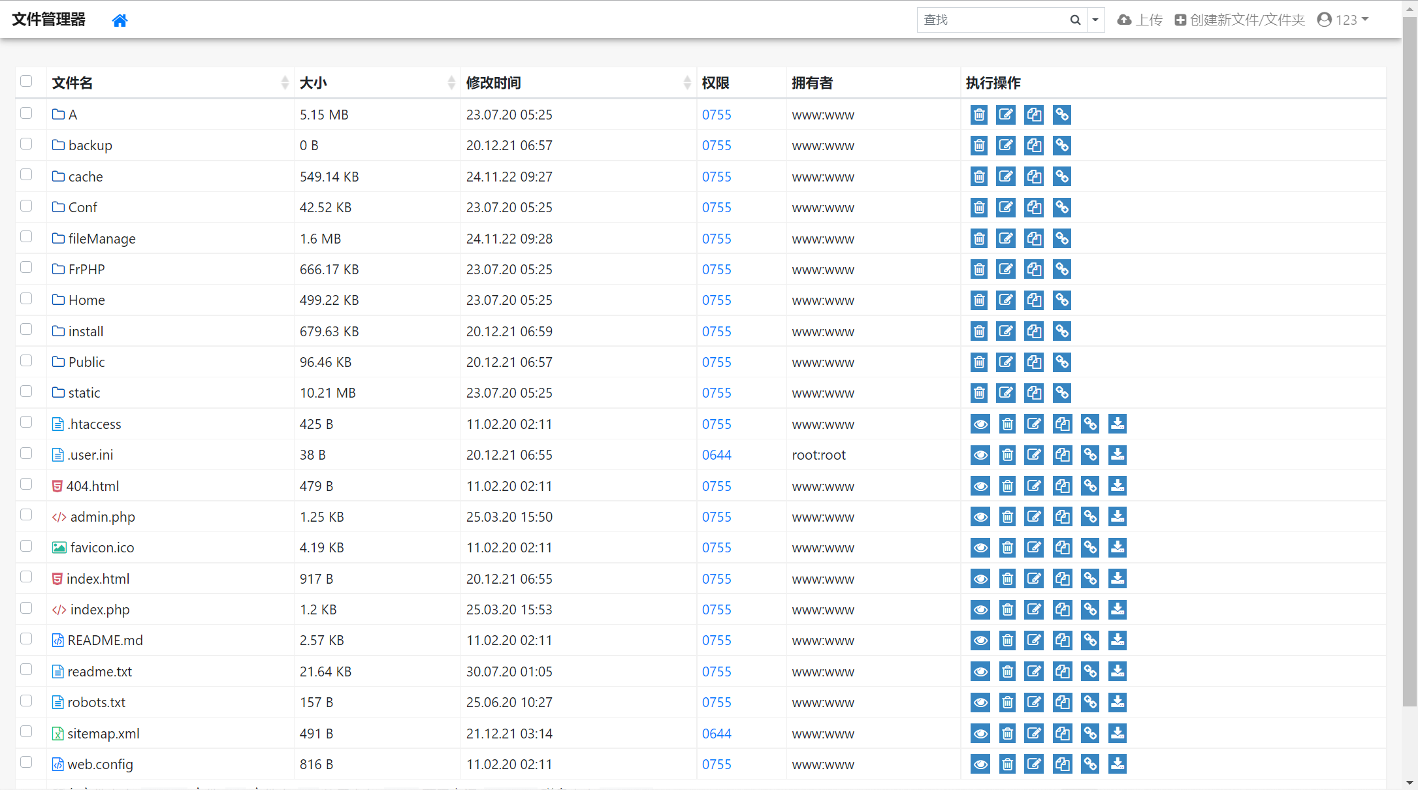Open folder A
The width and height of the screenshot is (1418, 790).
[65, 115]
